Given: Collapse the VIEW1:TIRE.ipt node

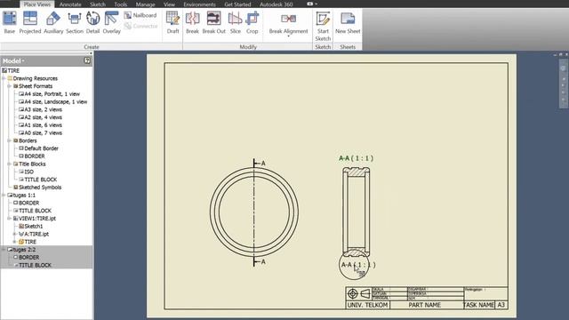Looking at the screenshot, I should point(10,219).
